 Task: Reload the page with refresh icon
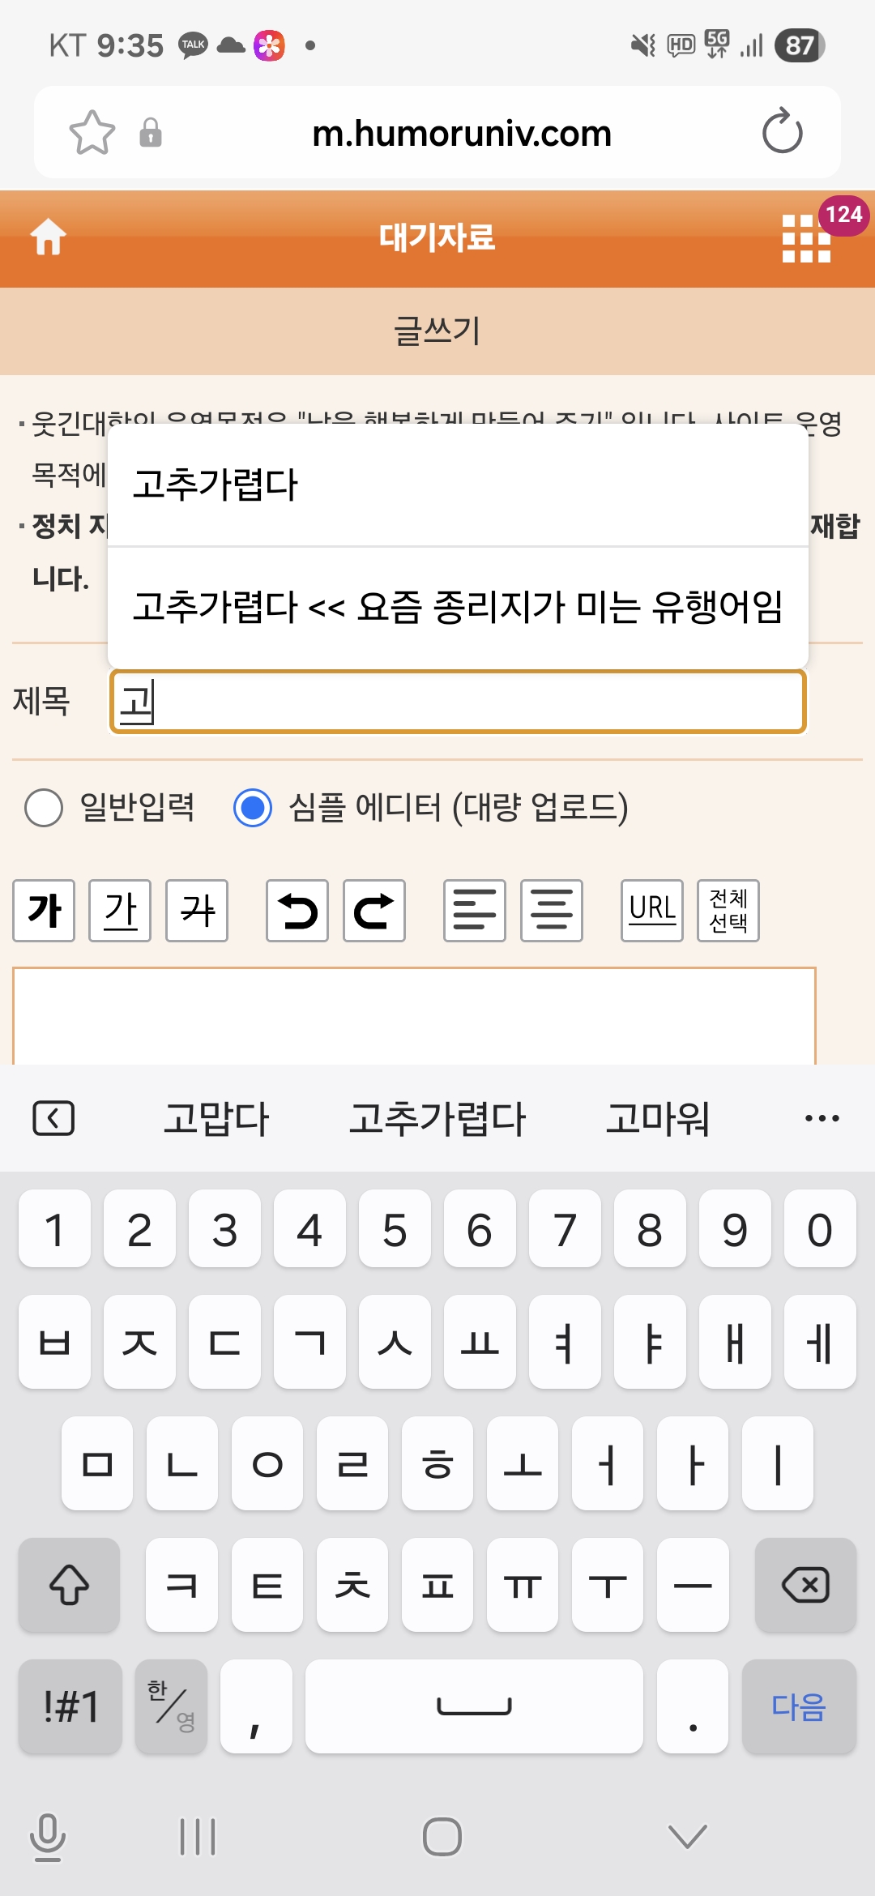pyautogui.click(x=782, y=133)
